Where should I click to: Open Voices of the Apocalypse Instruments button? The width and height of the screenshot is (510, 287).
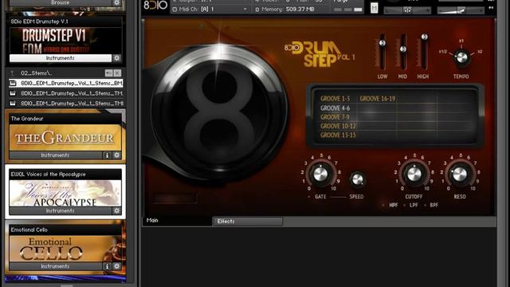click(x=61, y=210)
